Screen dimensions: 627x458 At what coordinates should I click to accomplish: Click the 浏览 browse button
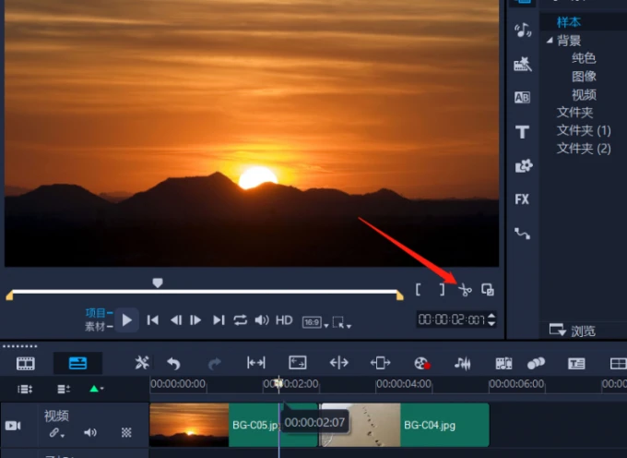pos(573,331)
